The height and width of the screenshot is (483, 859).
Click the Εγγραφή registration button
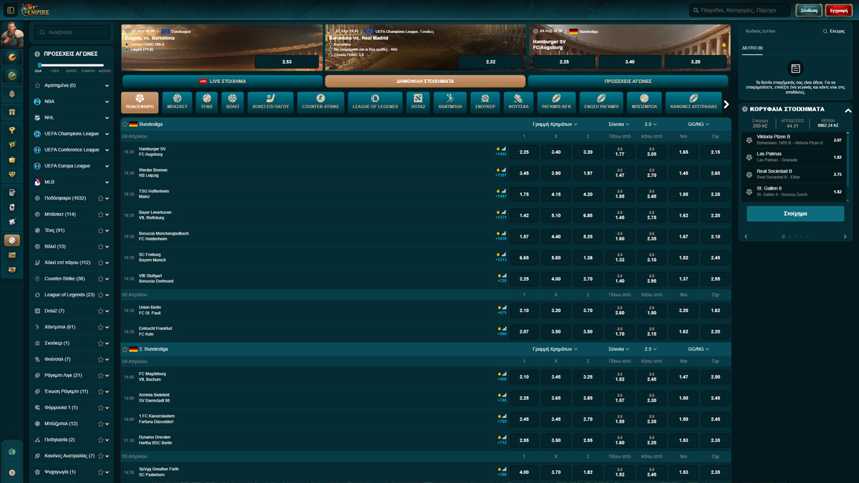(x=838, y=11)
